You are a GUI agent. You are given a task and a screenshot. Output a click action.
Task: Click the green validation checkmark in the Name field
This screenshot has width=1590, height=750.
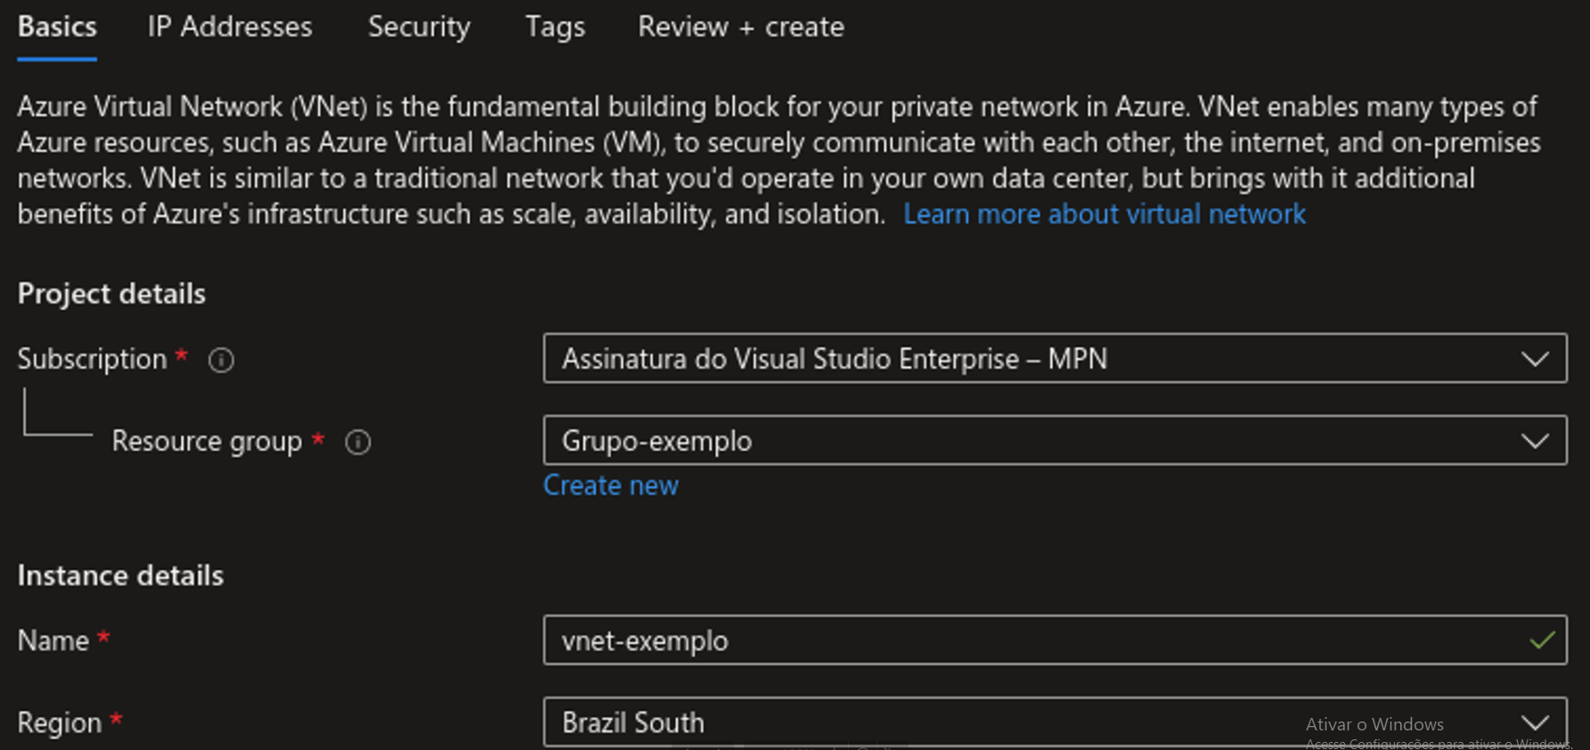point(1542,640)
